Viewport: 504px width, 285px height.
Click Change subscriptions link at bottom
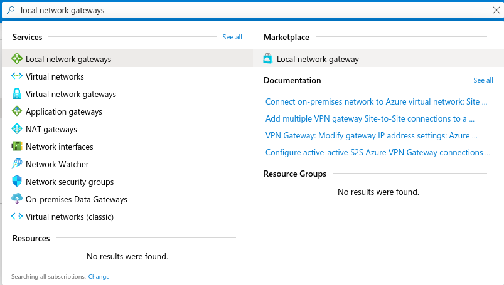[x=99, y=277]
